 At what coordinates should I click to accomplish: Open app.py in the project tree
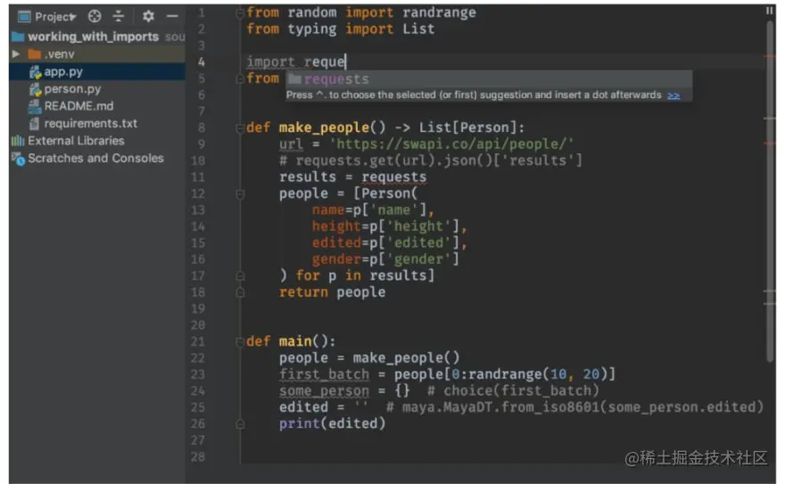click(x=63, y=71)
